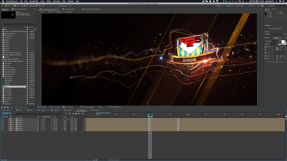The width and height of the screenshot is (287, 161).
Task: Toggle effects switch on timeline layer 2
Action: (43, 121)
